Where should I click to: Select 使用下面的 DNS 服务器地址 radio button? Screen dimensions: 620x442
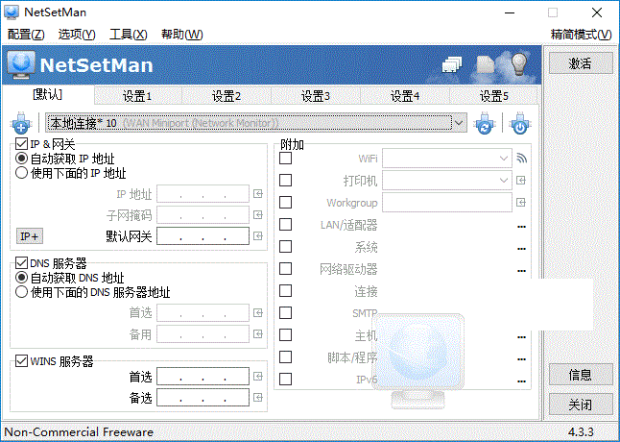[x=21, y=292]
